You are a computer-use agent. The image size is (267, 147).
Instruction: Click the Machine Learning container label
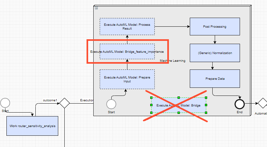[172, 61]
